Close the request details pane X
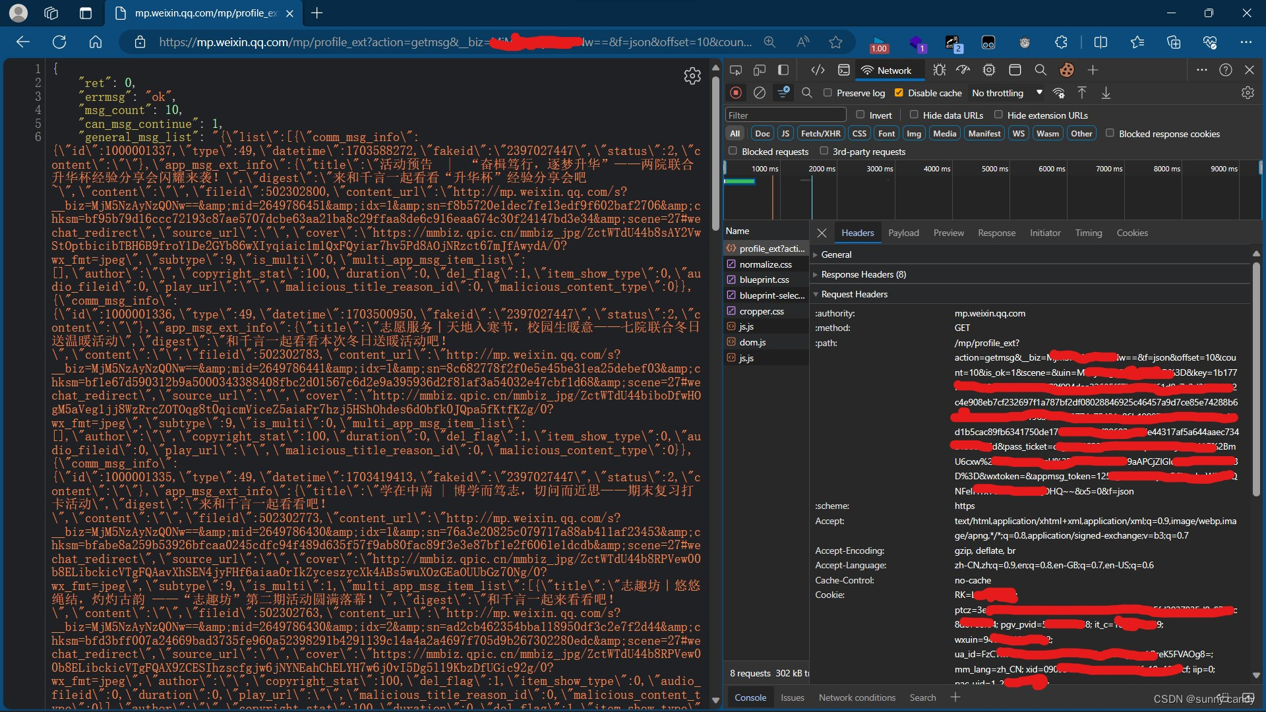The width and height of the screenshot is (1266, 712). [822, 233]
